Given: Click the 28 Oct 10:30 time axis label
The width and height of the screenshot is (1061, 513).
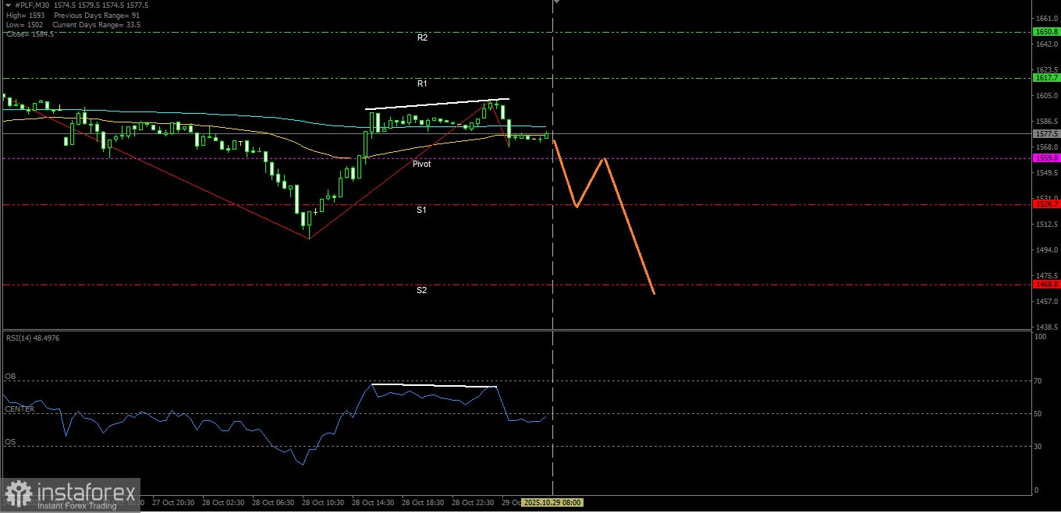Looking at the screenshot, I should click(323, 503).
